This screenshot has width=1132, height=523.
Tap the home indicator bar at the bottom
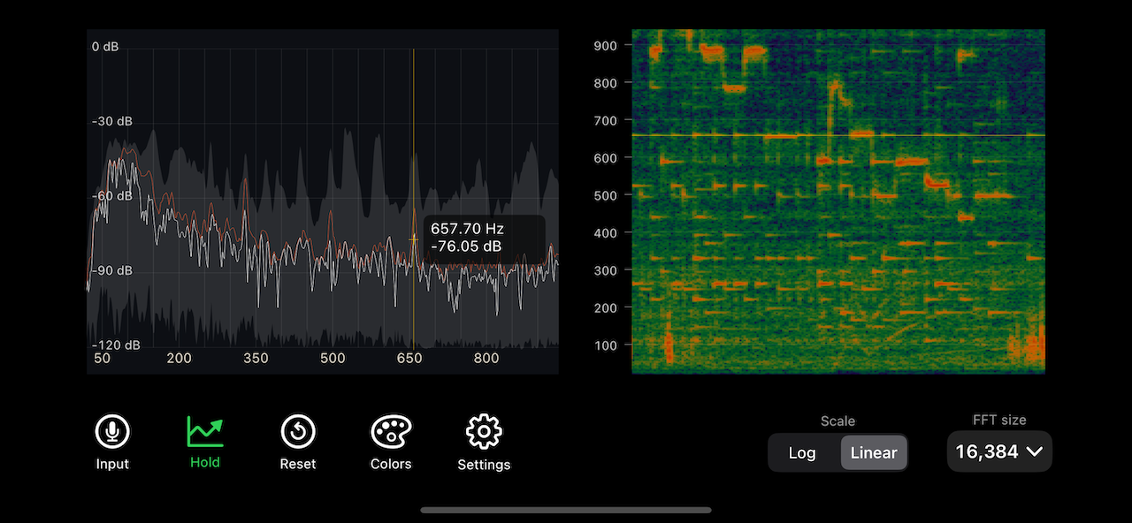click(566, 510)
